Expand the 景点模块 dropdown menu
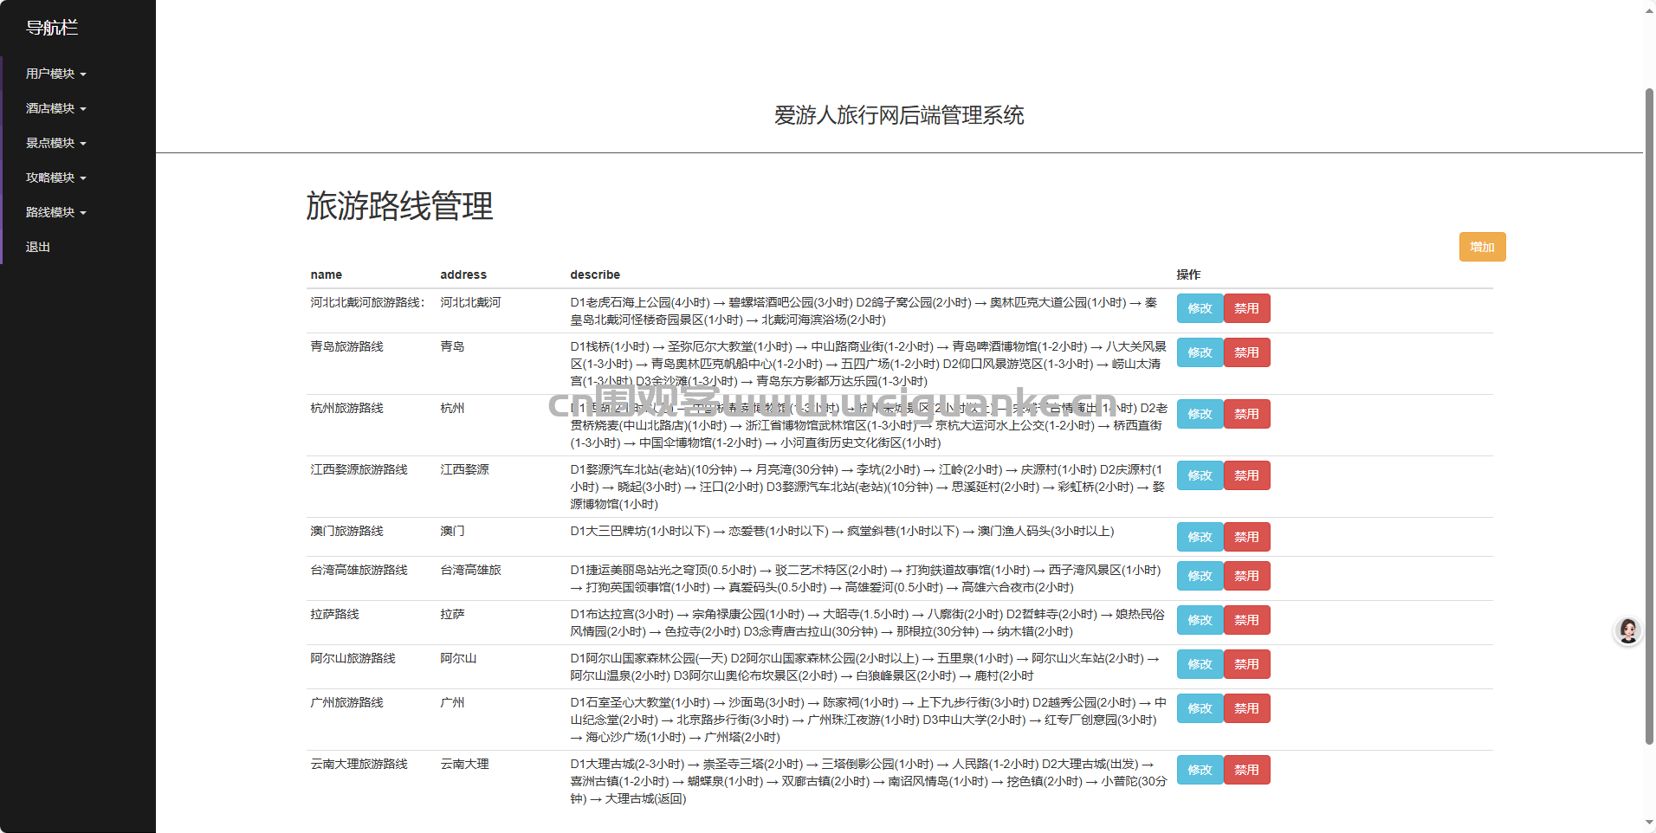The image size is (1656, 833). (x=56, y=143)
